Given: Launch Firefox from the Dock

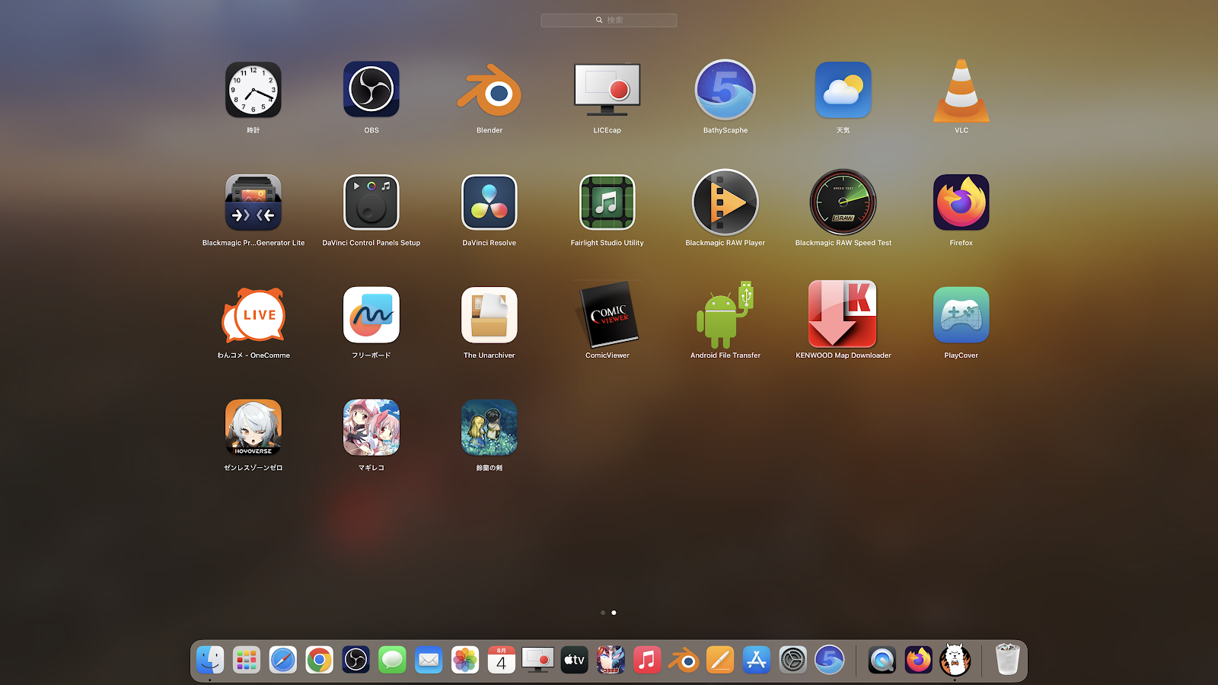Looking at the screenshot, I should (919, 660).
